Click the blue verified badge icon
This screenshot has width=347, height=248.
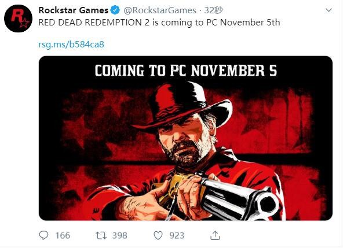click(x=115, y=10)
